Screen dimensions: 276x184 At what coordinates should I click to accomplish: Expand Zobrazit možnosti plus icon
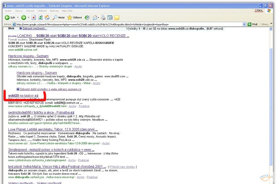(x=21, y=28)
